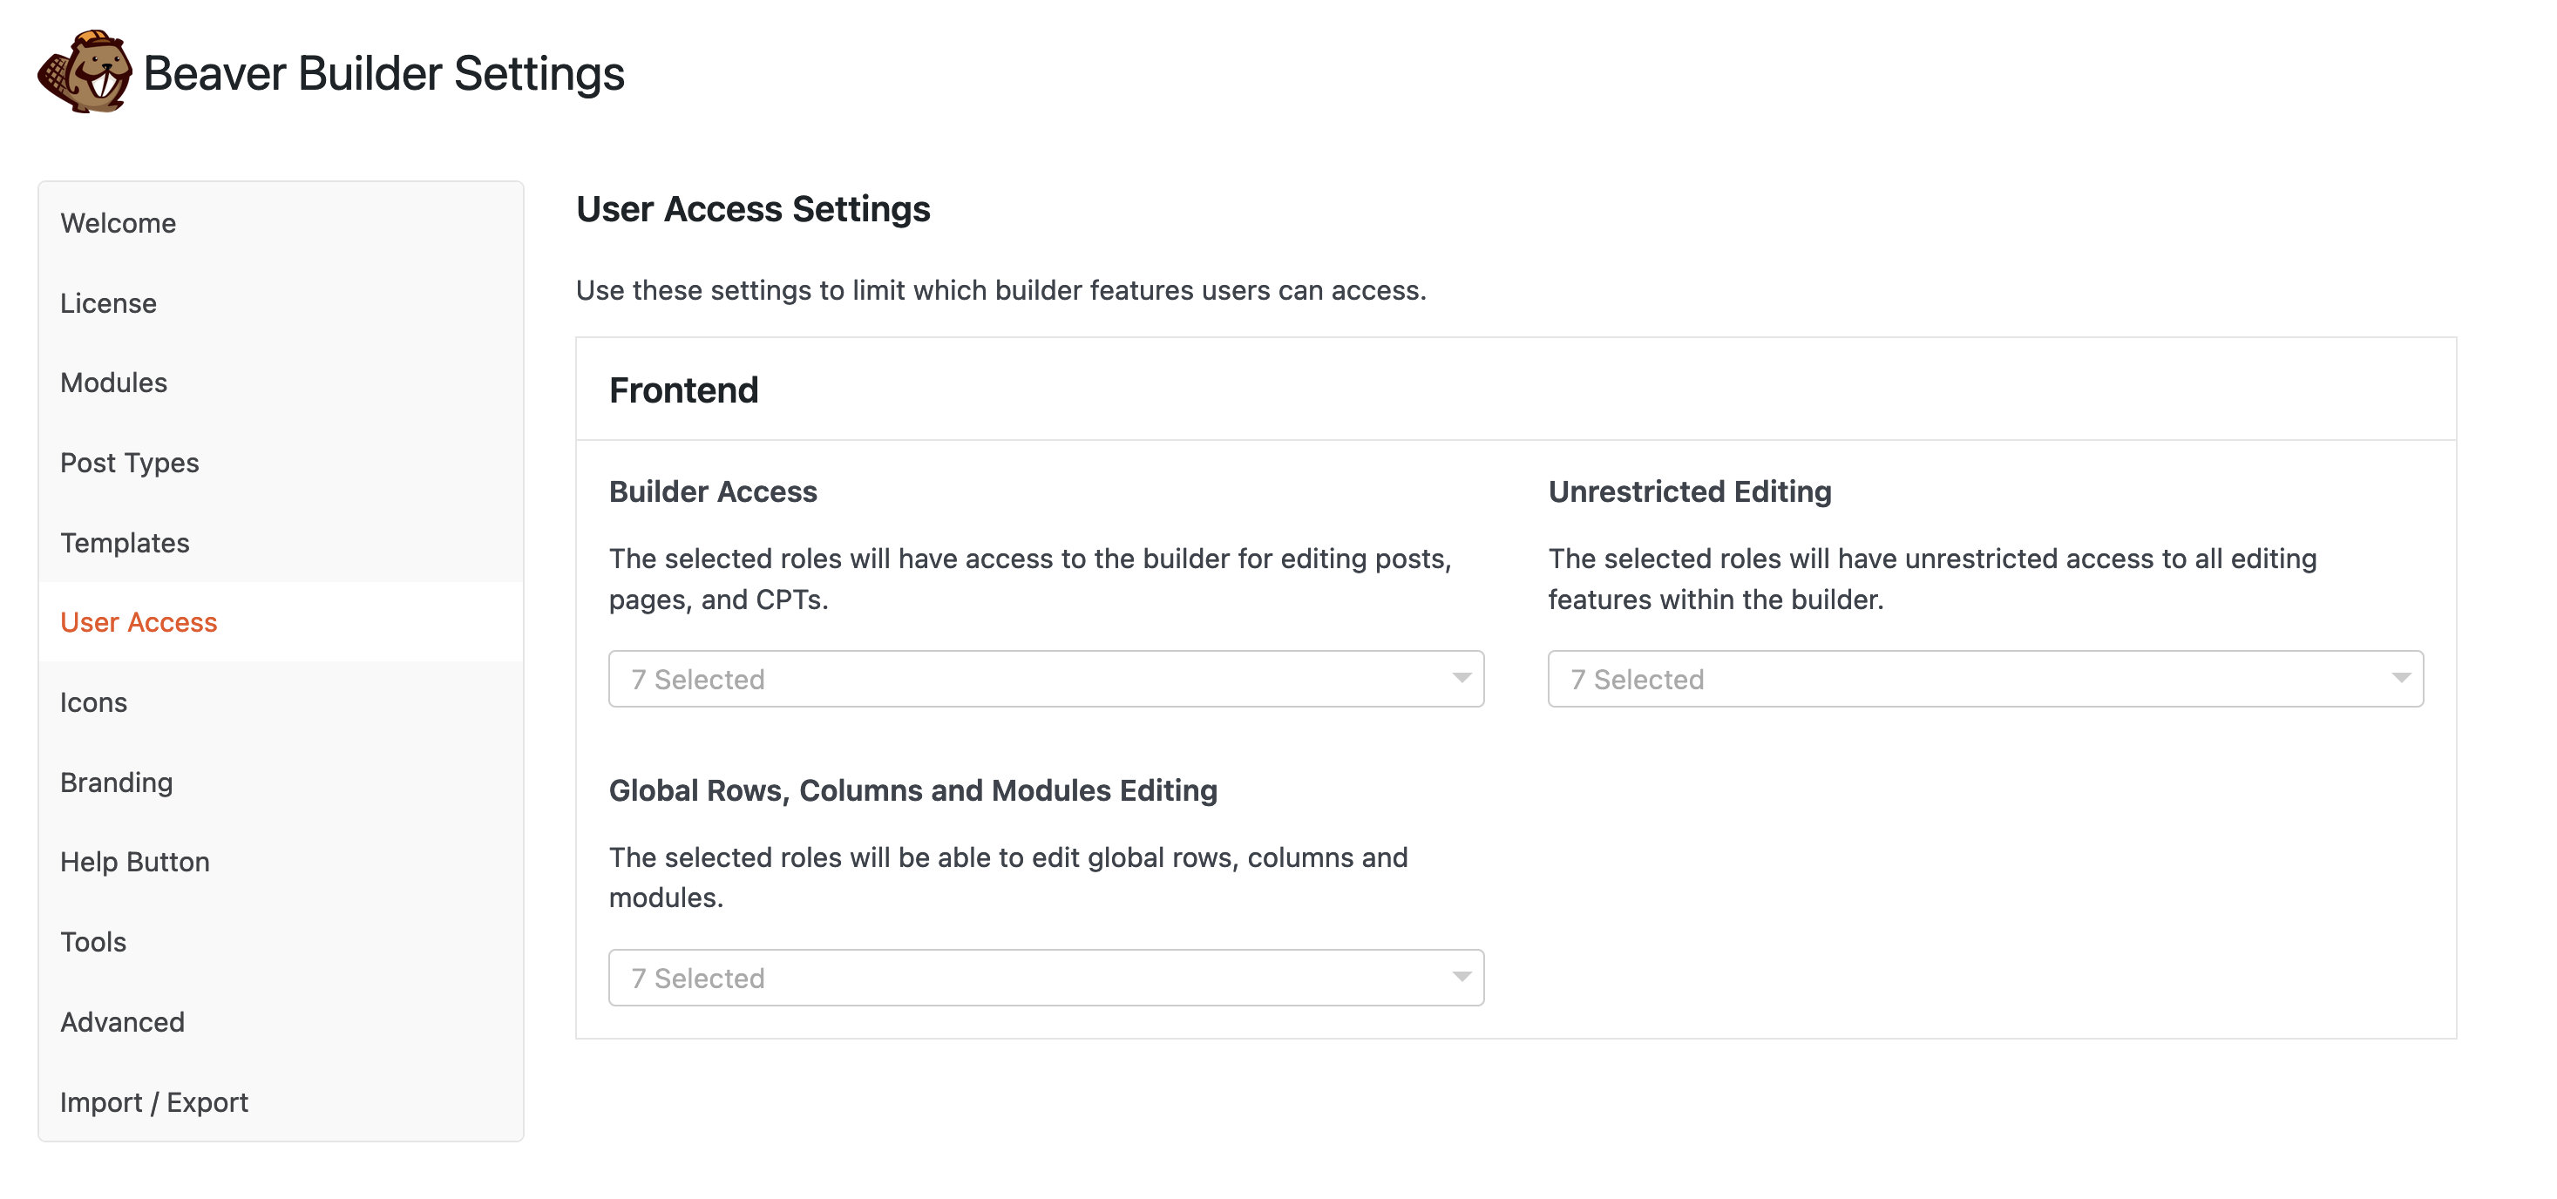
Task: Open the Templates settings page
Action: [x=125, y=543]
